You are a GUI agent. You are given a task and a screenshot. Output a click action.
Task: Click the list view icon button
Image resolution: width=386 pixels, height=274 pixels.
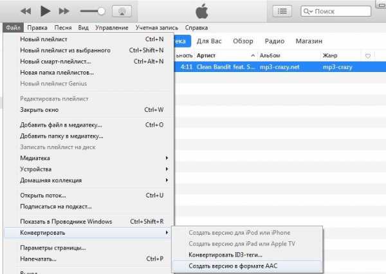tap(282, 11)
